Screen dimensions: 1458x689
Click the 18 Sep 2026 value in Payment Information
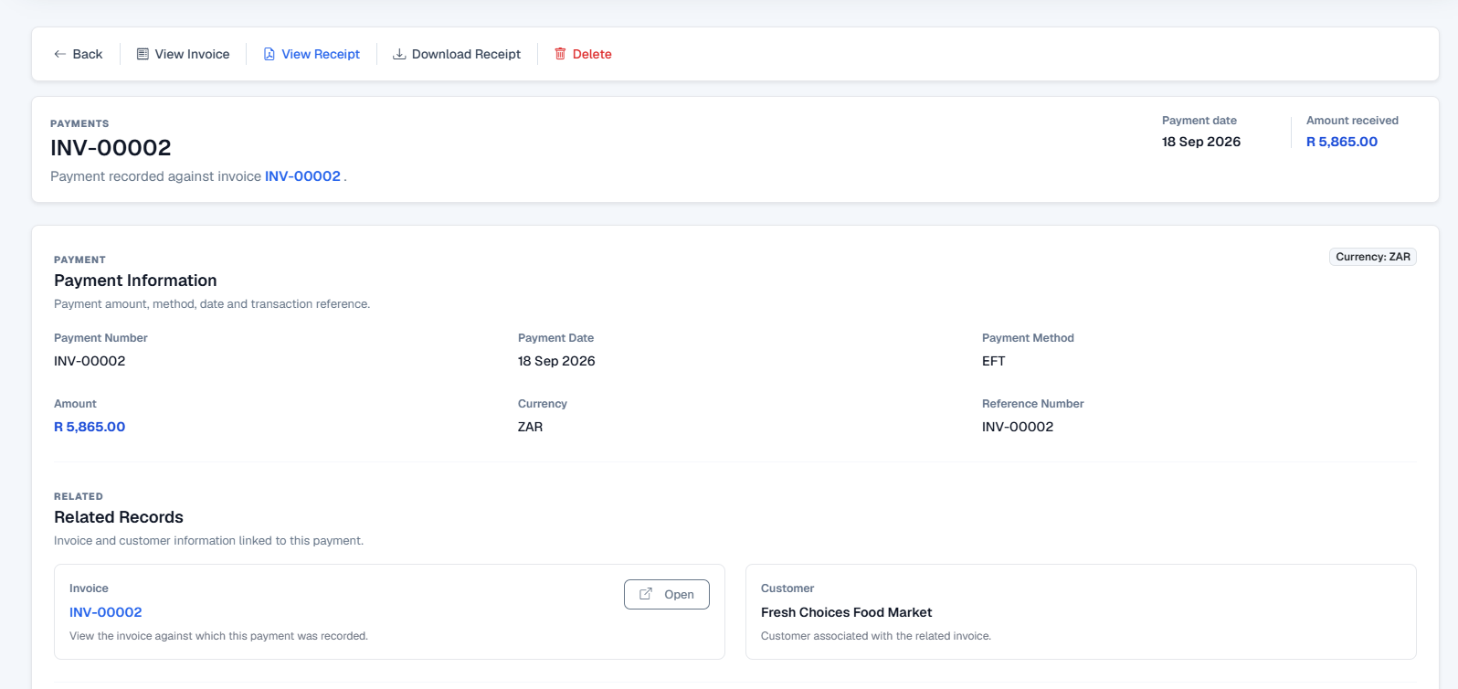pyautogui.click(x=556, y=361)
